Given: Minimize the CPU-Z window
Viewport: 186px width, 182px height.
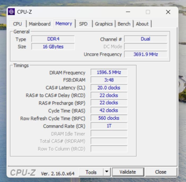Looking at the screenshot, I should coord(128,12).
